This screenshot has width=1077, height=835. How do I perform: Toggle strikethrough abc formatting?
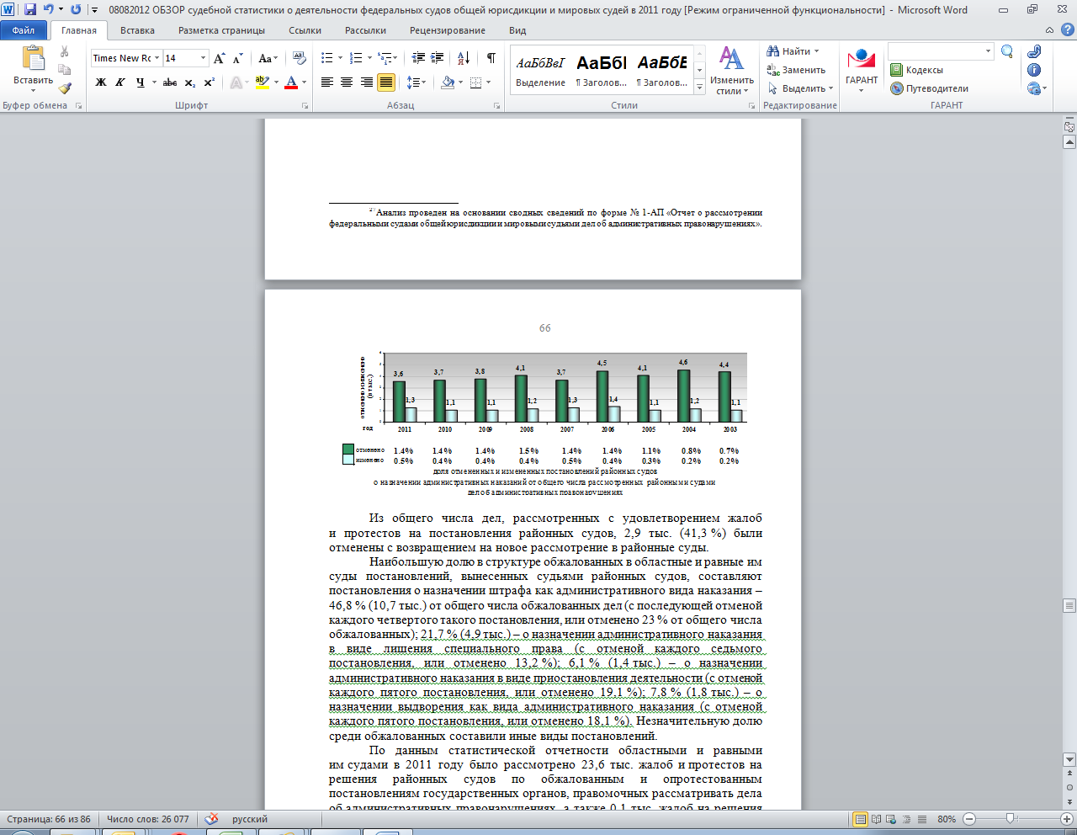tap(170, 82)
